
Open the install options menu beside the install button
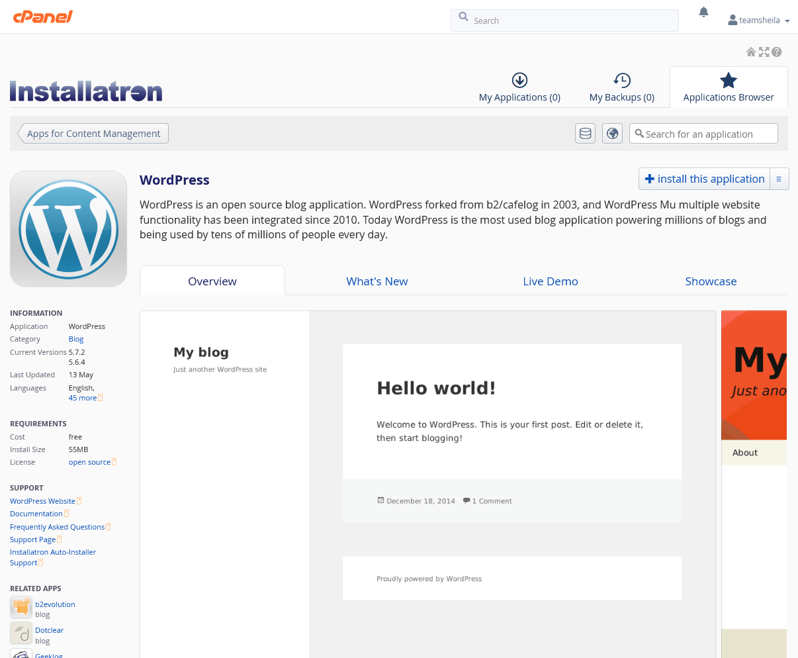point(779,179)
